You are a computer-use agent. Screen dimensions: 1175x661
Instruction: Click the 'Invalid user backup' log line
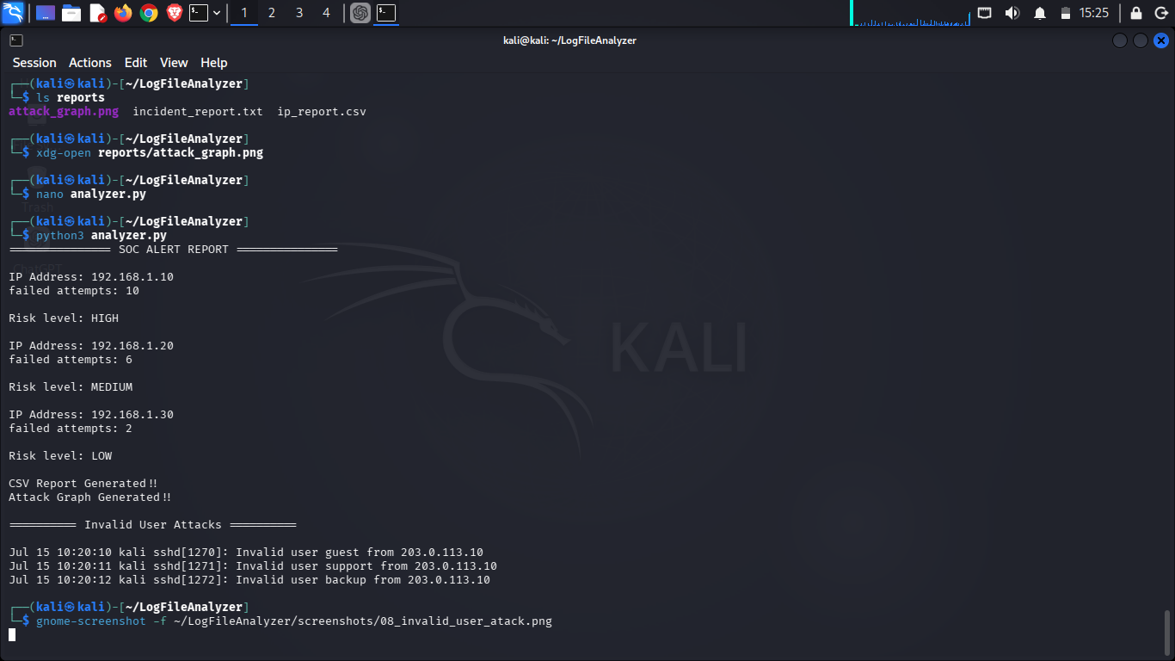click(x=249, y=580)
